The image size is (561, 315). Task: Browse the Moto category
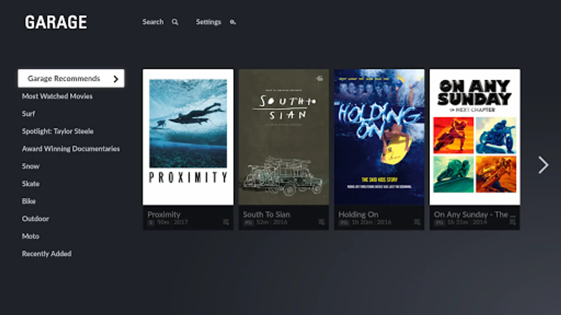coord(31,236)
